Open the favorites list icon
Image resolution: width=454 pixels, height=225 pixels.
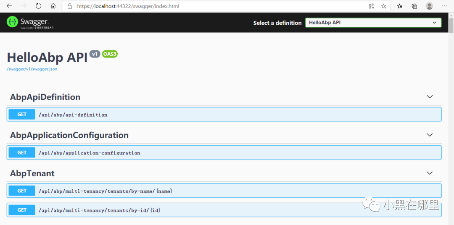[400, 6]
